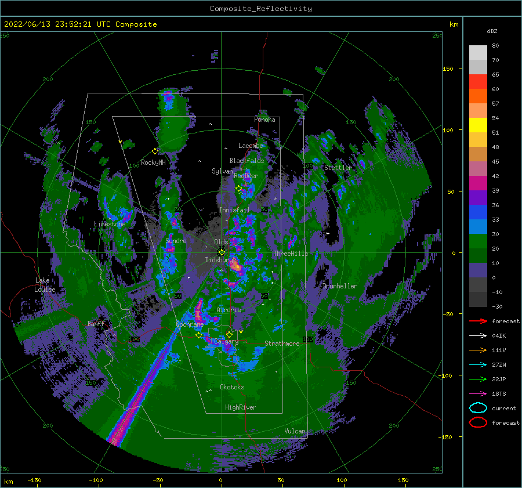The width and height of the screenshot is (522, 488).
Task: Pick the magenta swatch between 42 and 39
Action: 478,183
